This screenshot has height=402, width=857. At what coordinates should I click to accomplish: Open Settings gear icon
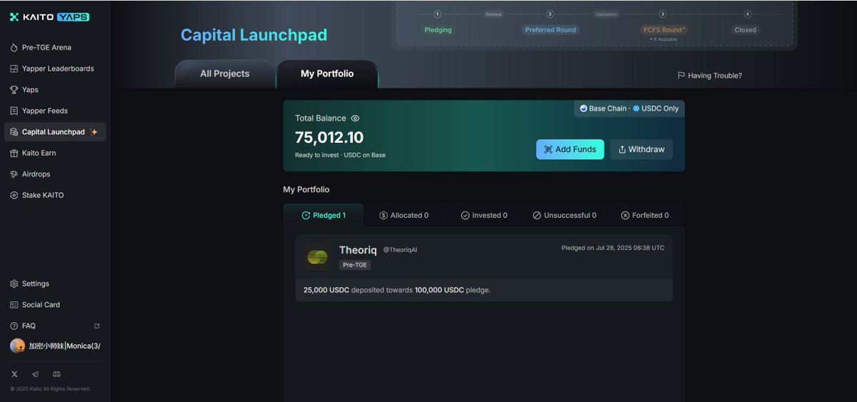click(x=14, y=283)
